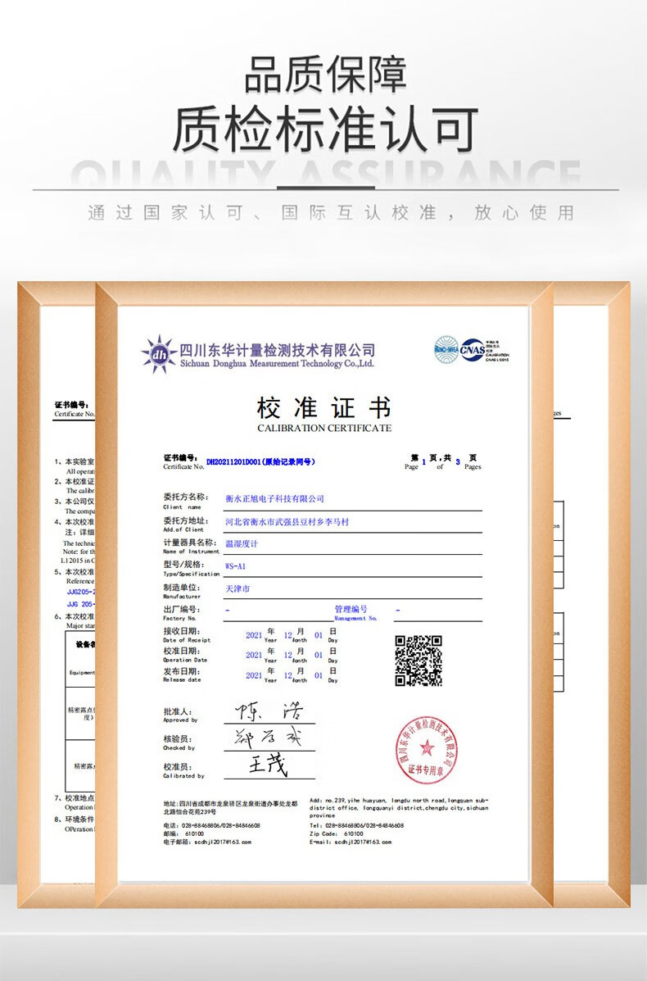The width and height of the screenshot is (647, 981).
Task: Click client address 河北省衡水市武强县豆村乡李马村
Action: [287, 522]
